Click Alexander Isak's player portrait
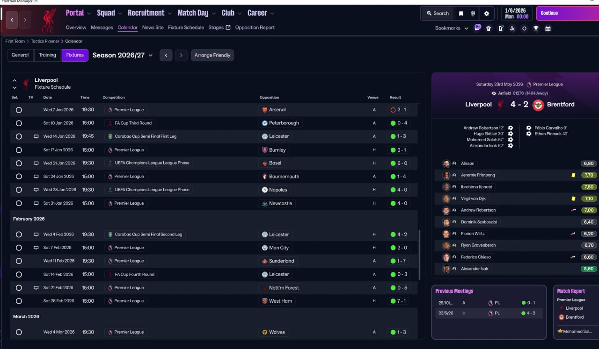Viewport: 599px width, 349px height. [x=446, y=269]
